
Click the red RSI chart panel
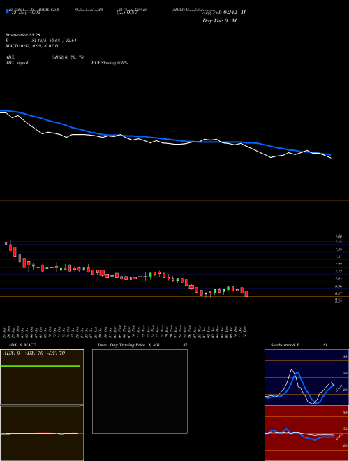306,433
